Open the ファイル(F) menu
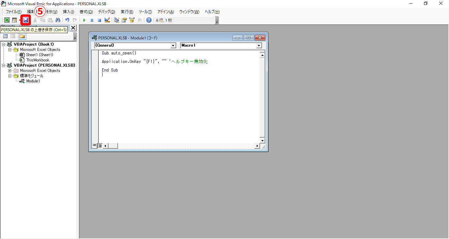Viewport: 449px width, 239px height. coord(13,12)
